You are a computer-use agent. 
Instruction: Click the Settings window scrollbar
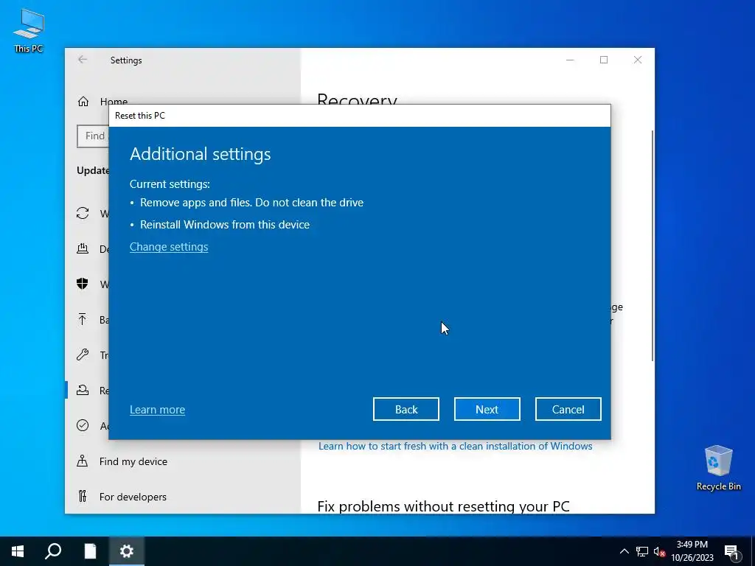pos(653,245)
